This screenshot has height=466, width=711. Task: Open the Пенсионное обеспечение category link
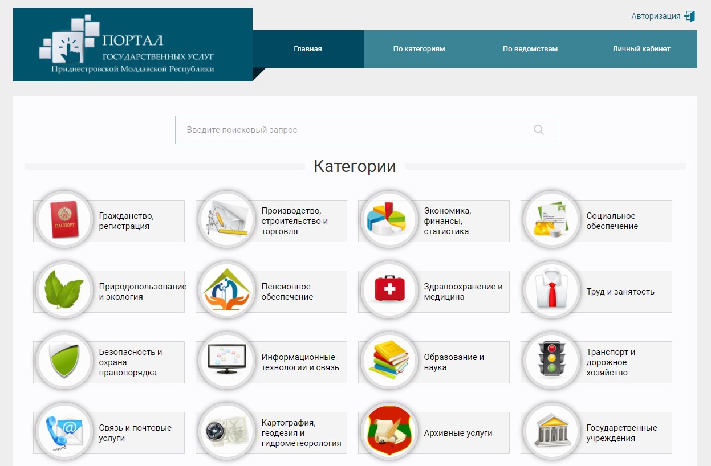287,292
